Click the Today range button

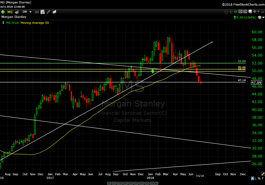click(x=153, y=183)
